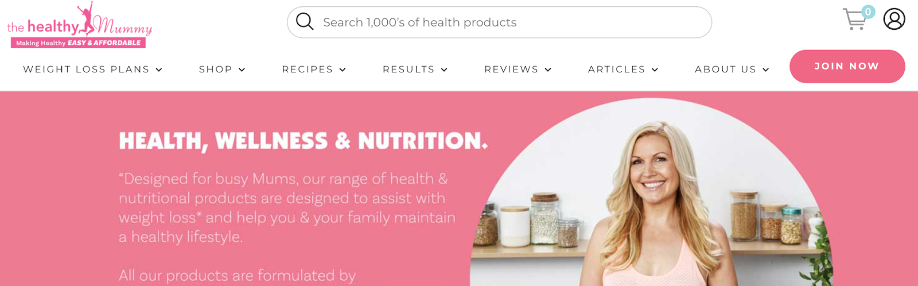This screenshot has height=286, width=918.
Task: Select the Weight Loss Plans menu item
Action: [x=86, y=69]
